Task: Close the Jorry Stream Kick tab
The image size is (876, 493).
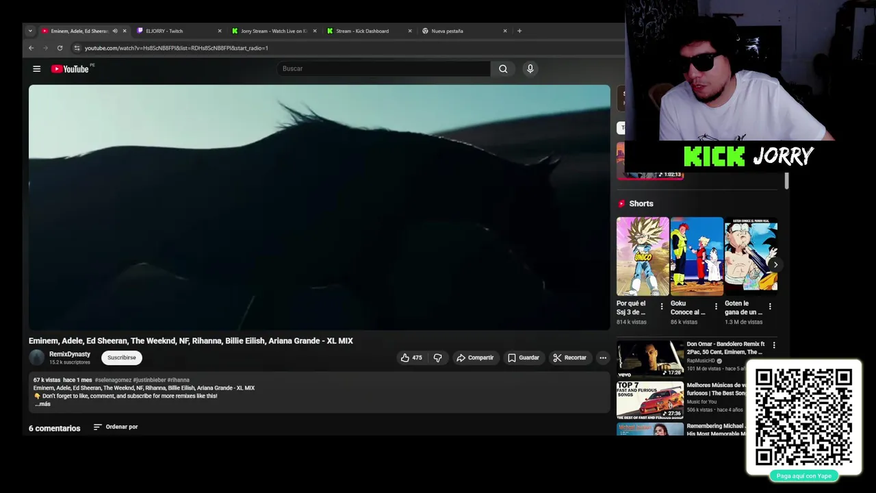Action: pyautogui.click(x=315, y=31)
